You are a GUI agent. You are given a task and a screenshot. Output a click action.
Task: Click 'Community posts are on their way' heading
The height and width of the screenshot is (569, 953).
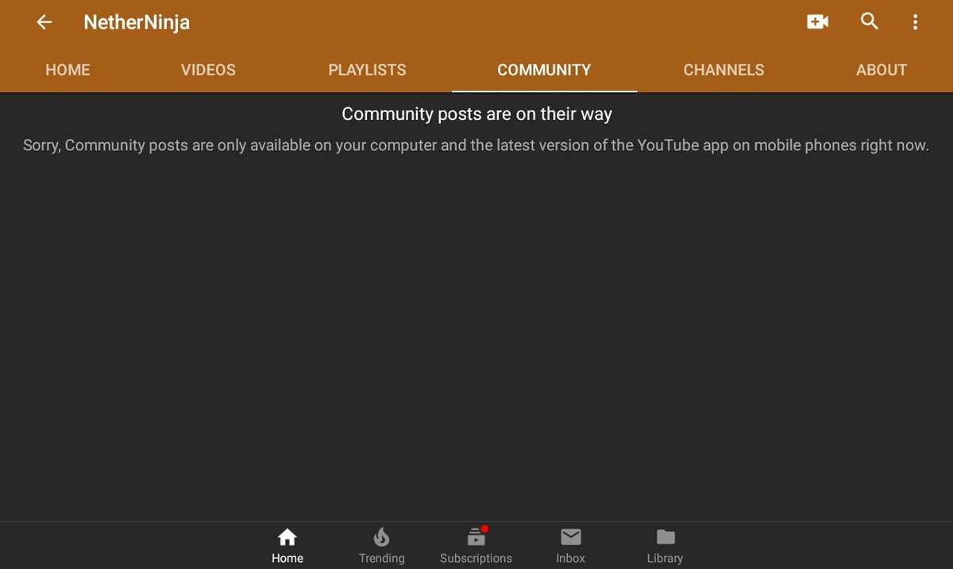[476, 114]
